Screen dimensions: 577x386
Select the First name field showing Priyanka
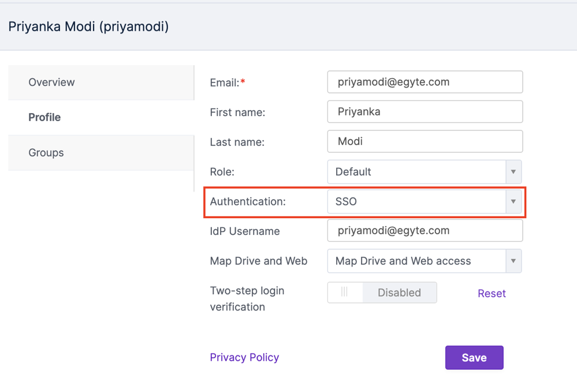(425, 111)
